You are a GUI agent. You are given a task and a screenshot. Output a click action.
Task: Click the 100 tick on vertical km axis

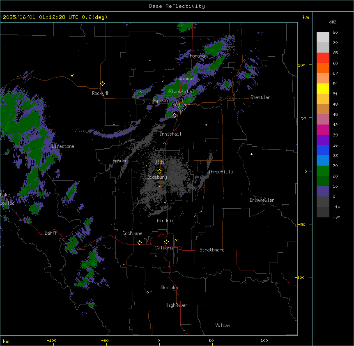(301, 65)
